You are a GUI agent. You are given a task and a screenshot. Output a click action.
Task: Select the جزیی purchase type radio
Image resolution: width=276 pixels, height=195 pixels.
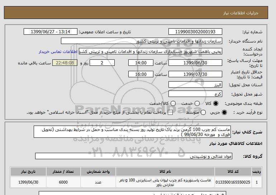point(224,112)
